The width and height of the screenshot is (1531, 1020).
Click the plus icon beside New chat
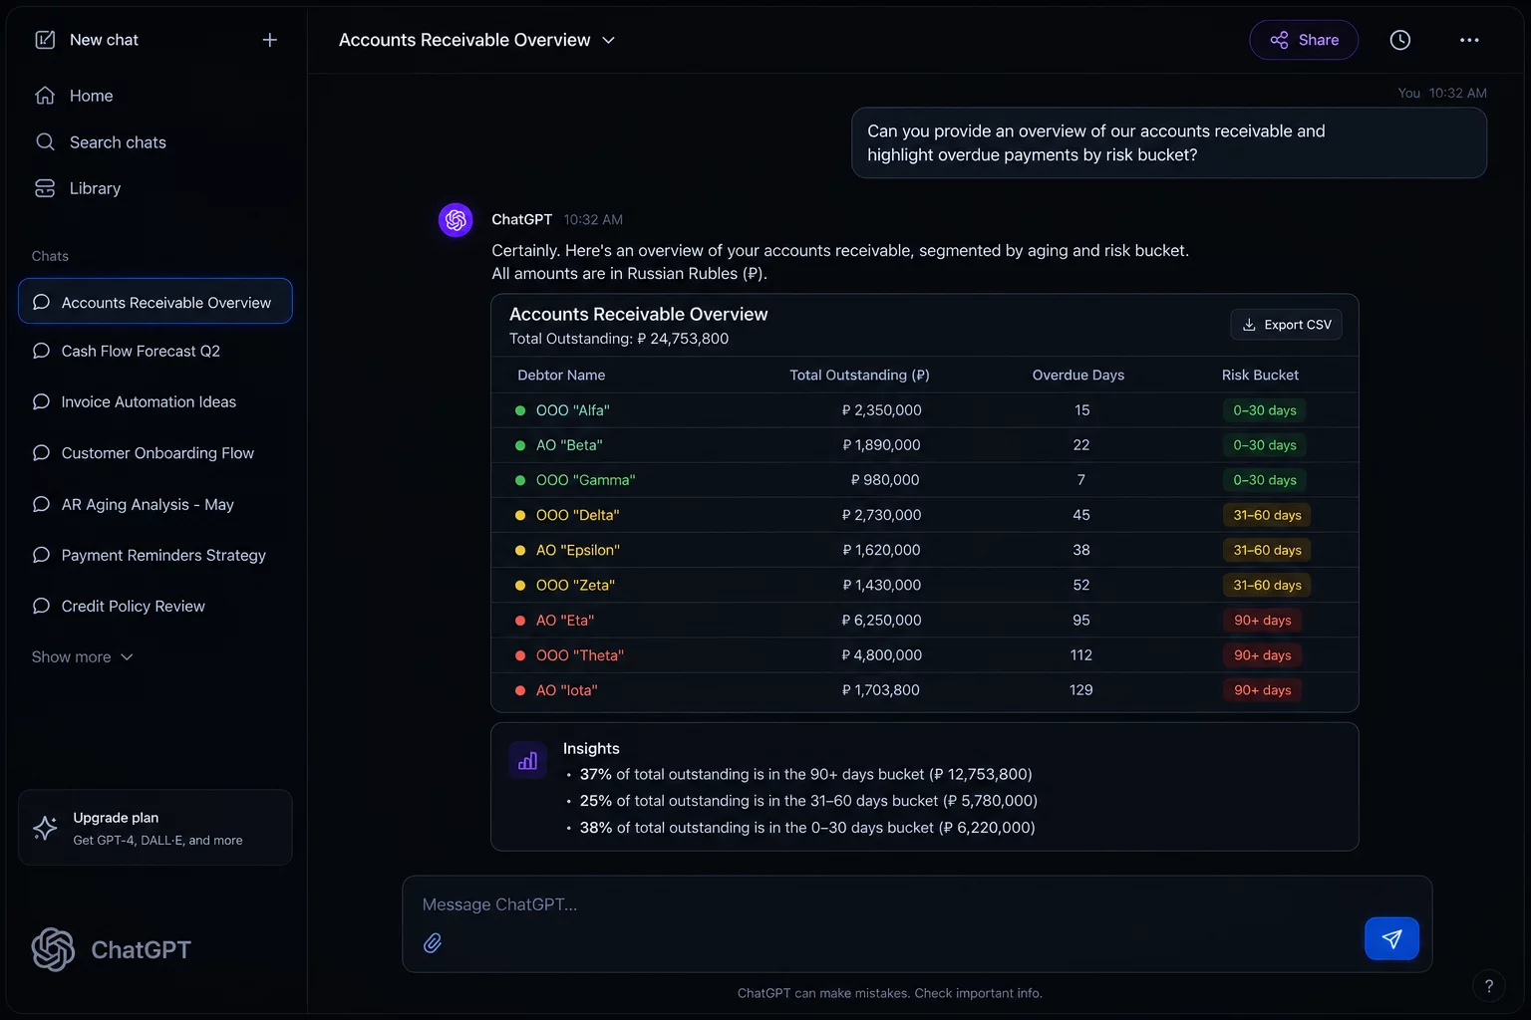pos(269,40)
